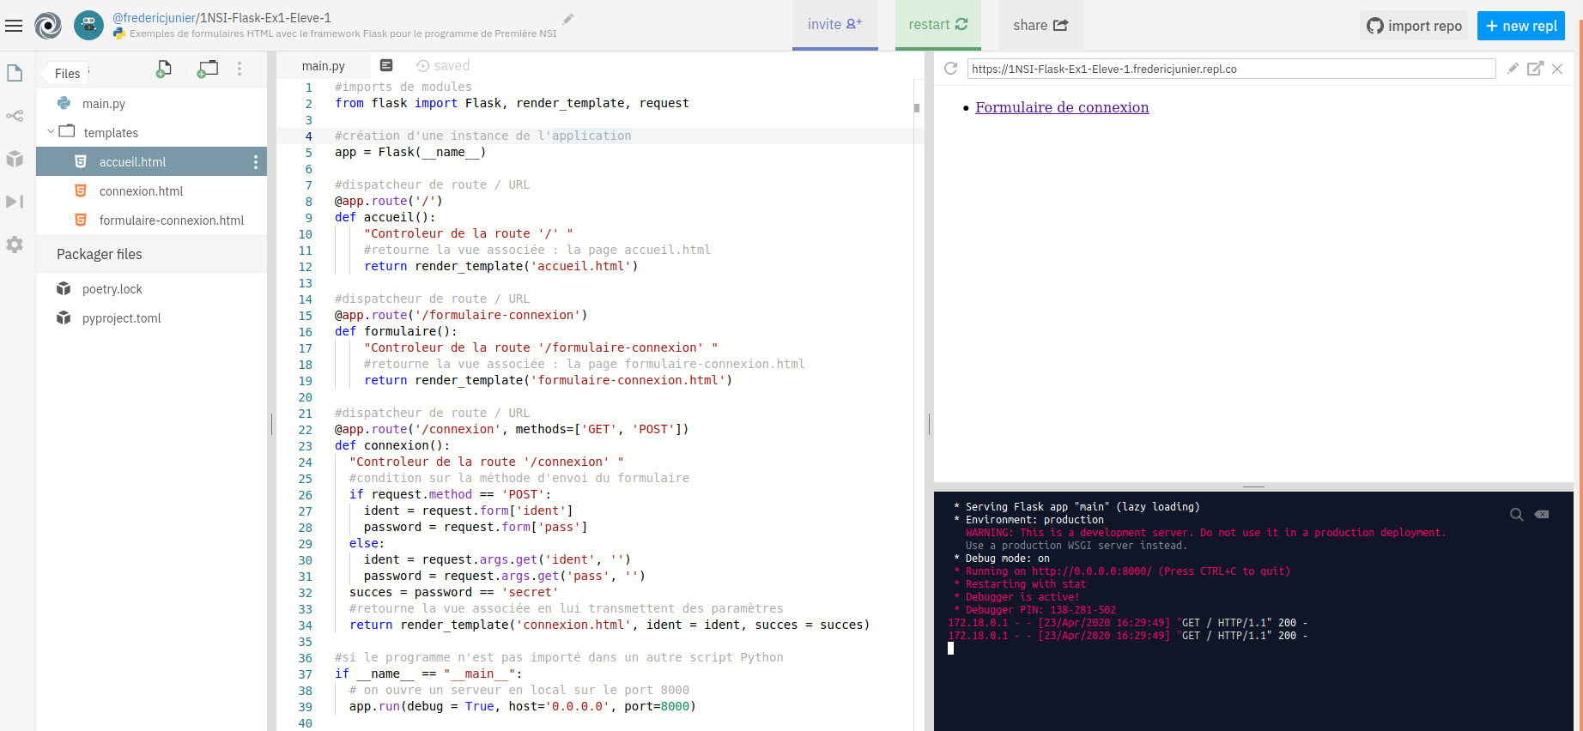Add a new file icon

pyautogui.click(x=163, y=69)
